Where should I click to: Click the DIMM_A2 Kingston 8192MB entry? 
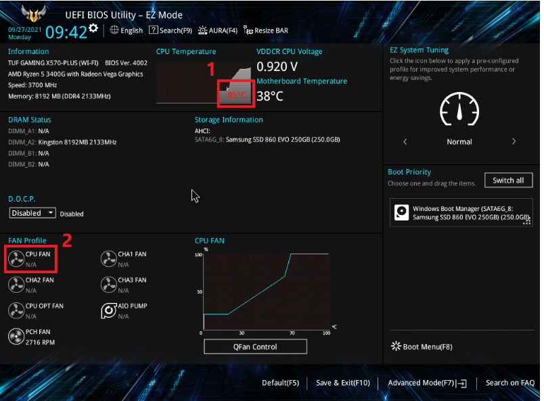(62, 142)
